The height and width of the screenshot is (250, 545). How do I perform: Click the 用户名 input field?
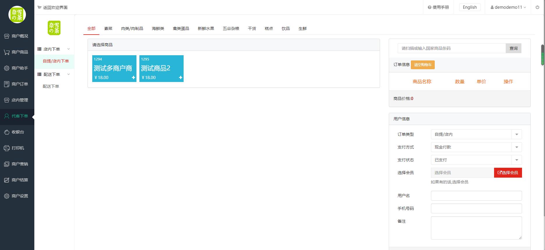click(x=476, y=196)
